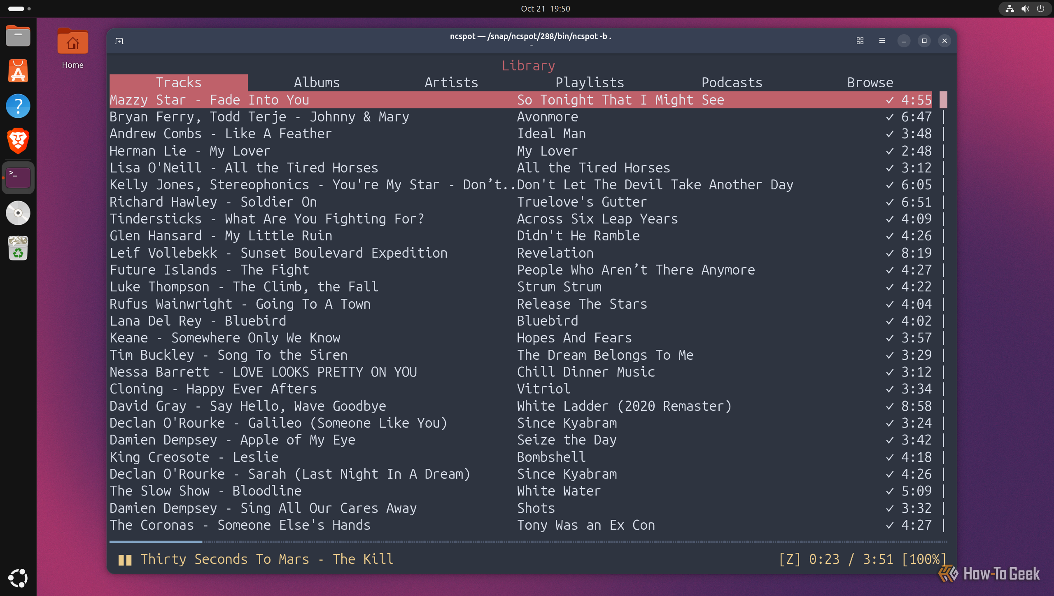Screen dimensions: 1054x596
Task: Open Files from the Ubuntu dock
Action: tap(18, 36)
